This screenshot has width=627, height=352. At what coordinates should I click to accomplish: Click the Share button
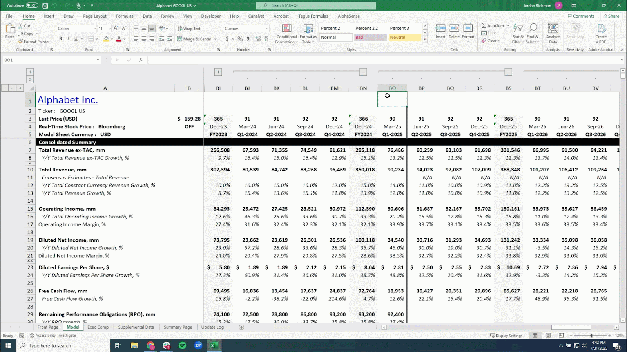(x=611, y=16)
